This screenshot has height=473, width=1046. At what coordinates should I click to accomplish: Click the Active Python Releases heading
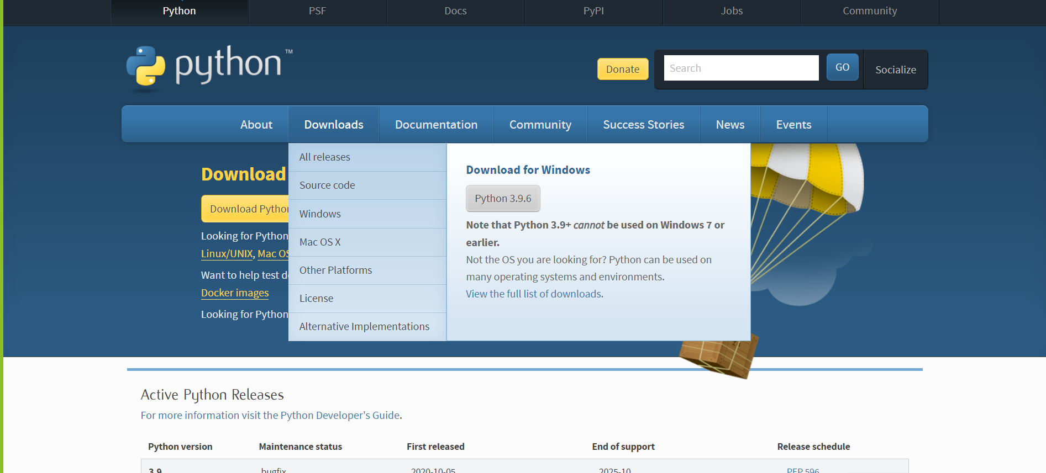212,395
